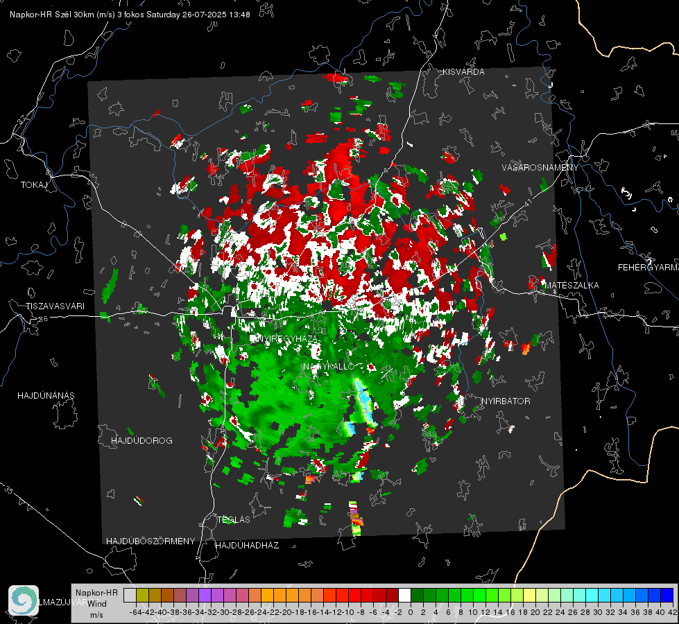Select the purple swatch between -34 and -32
The image size is (679, 624).
pyautogui.click(x=205, y=595)
